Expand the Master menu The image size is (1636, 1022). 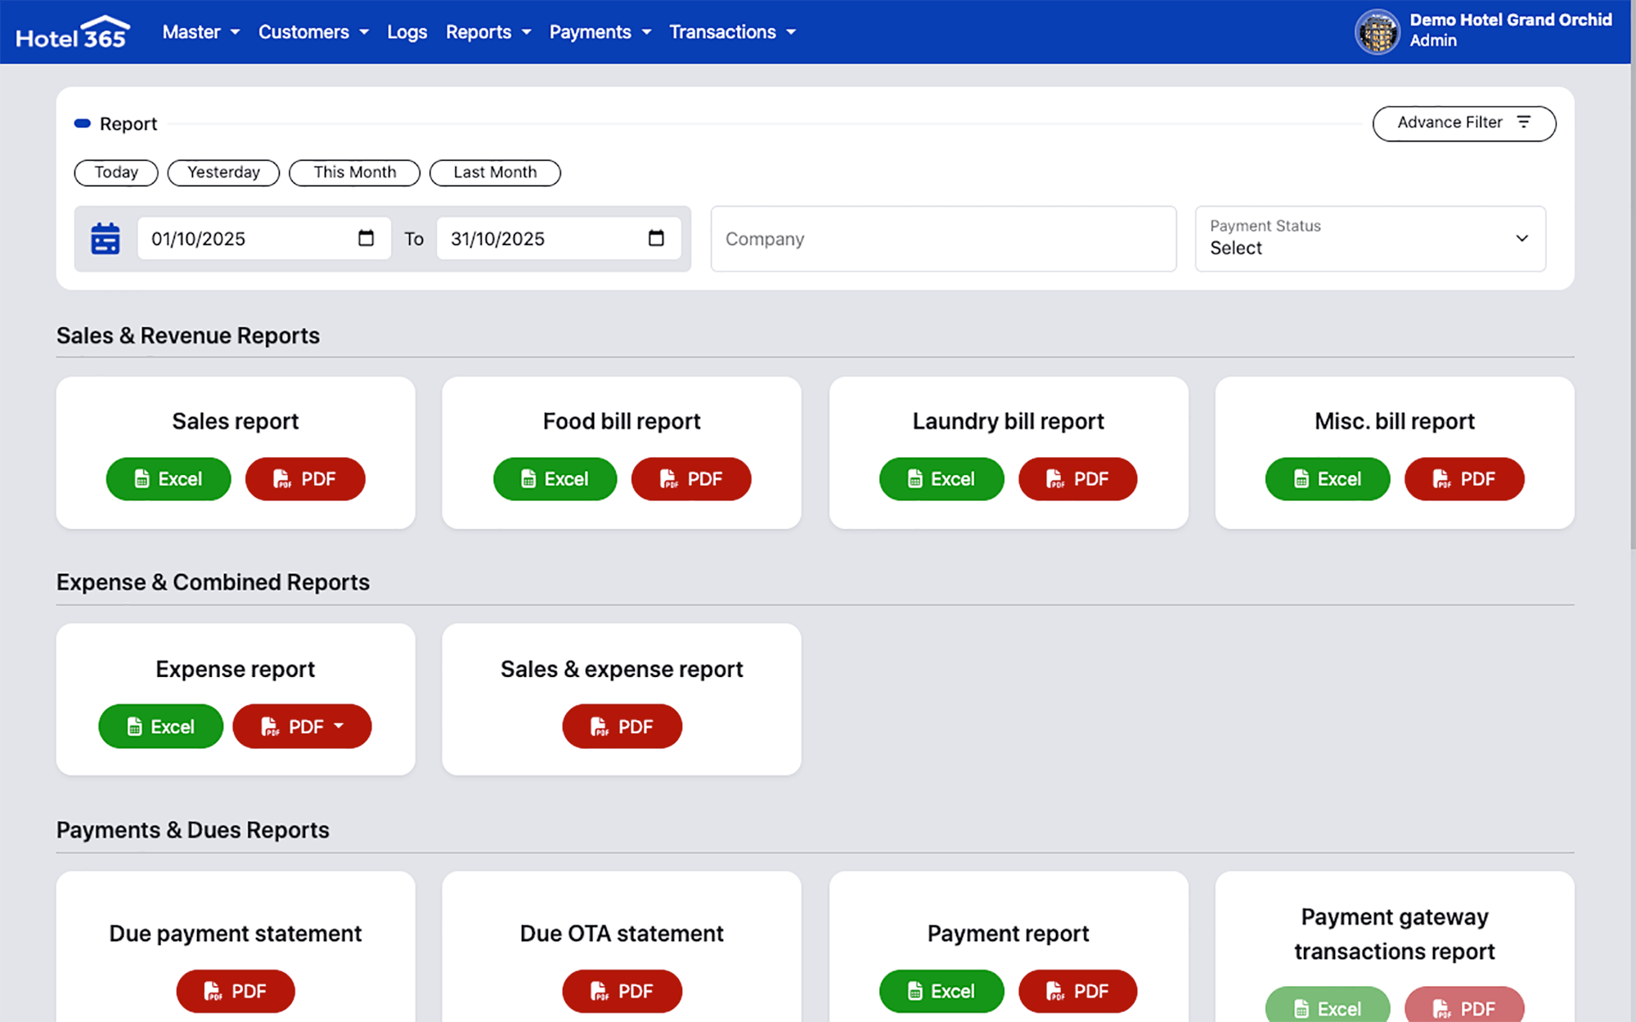tap(200, 32)
